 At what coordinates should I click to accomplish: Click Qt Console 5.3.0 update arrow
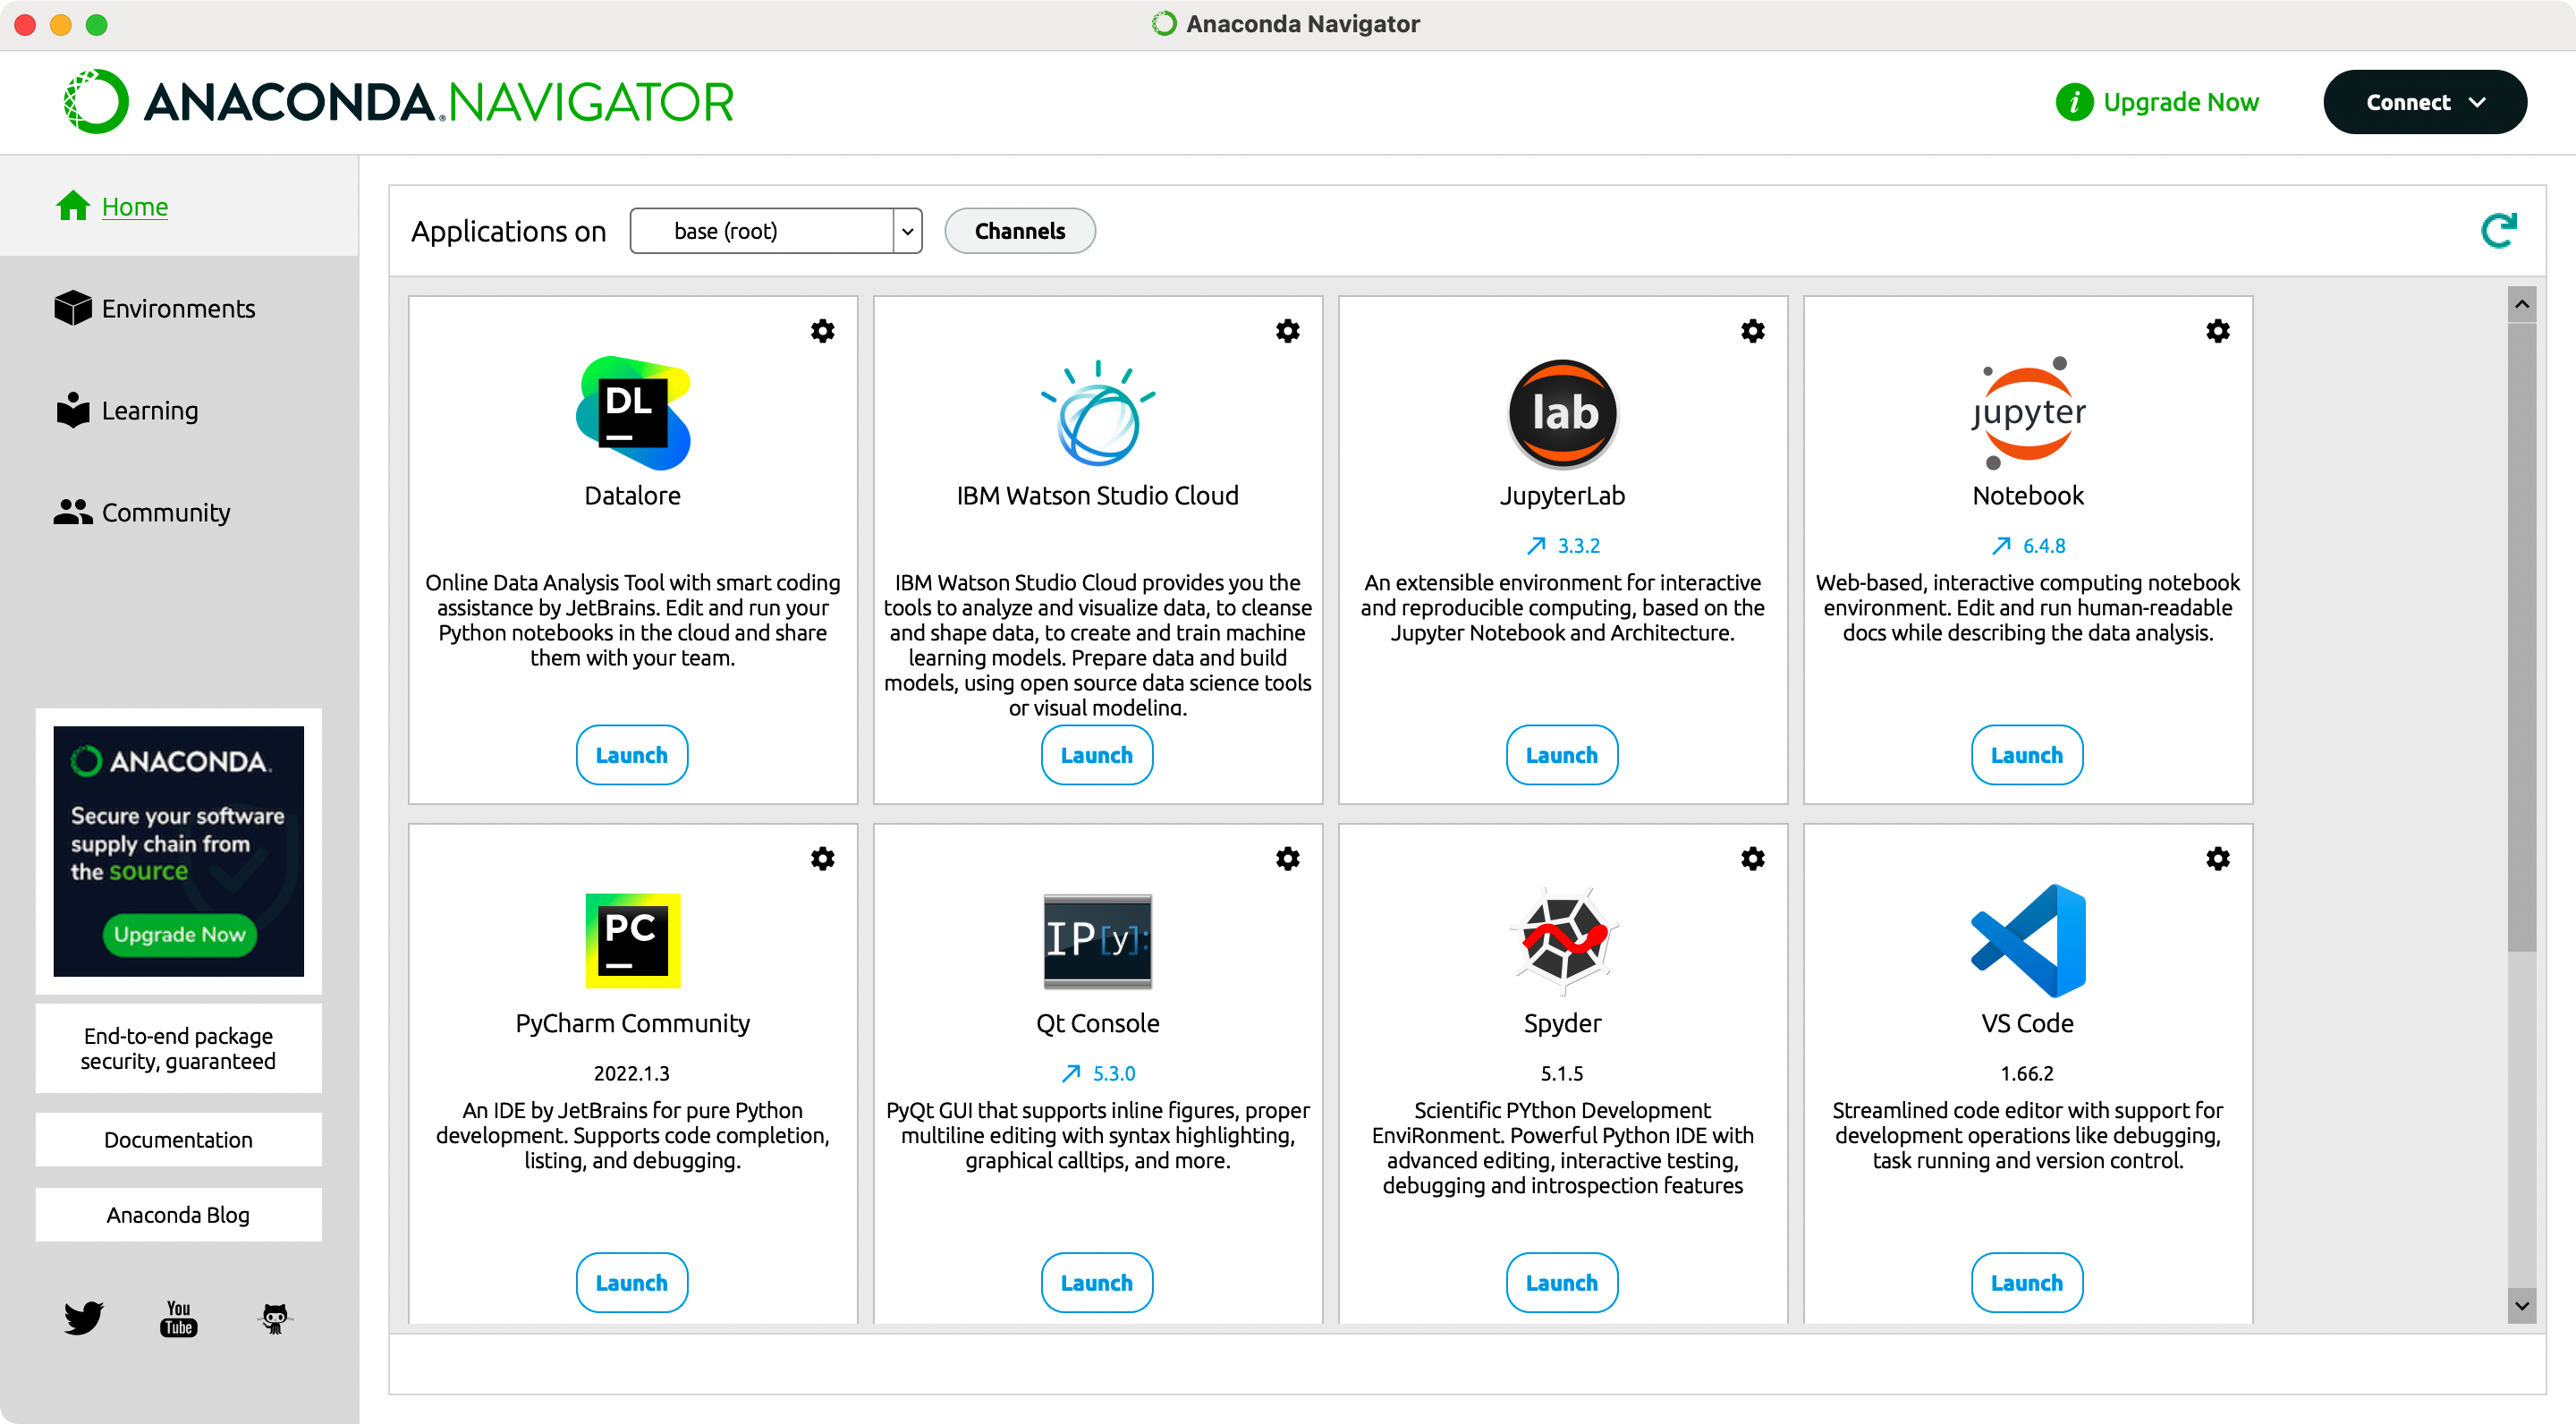pos(1070,1074)
